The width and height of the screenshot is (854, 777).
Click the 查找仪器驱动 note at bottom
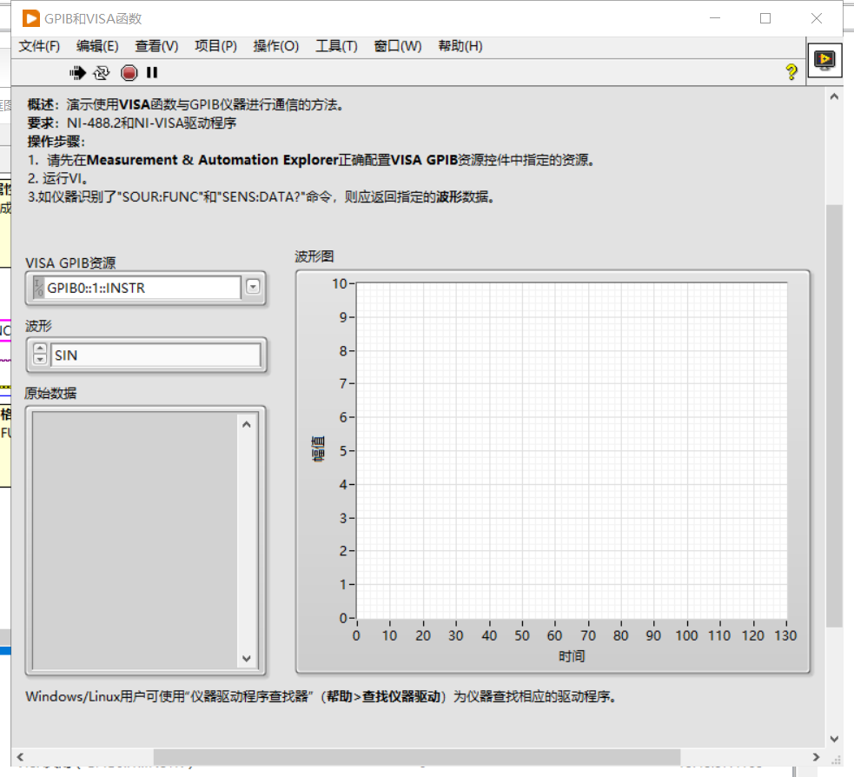321,696
